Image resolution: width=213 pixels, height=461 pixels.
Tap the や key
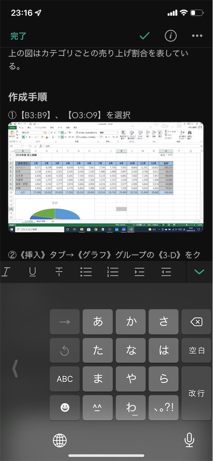tap(131, 379)
